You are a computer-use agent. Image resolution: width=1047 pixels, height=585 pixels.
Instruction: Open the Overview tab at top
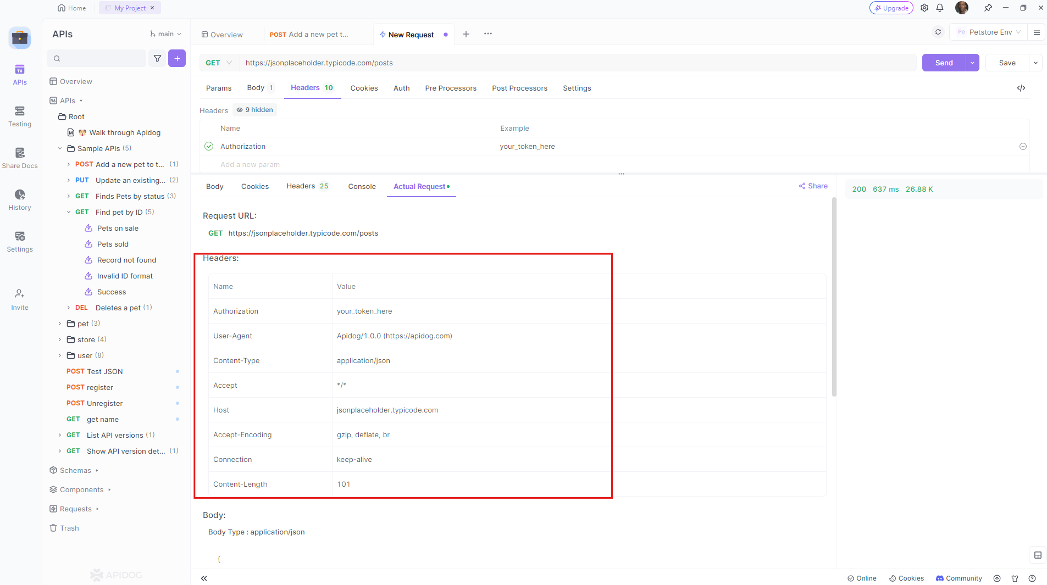pos(223,35)
